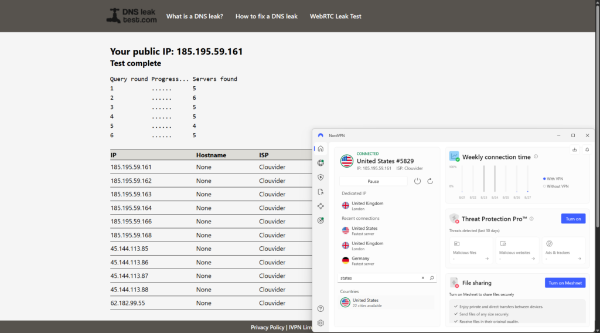The image size is (600, 333).
Task: Clear the server search field text
Action: click(423, 278)
